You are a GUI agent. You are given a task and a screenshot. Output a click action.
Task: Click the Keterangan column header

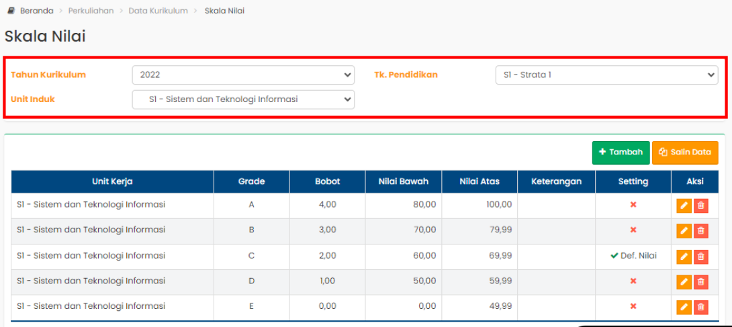click(x=557, y=181)
